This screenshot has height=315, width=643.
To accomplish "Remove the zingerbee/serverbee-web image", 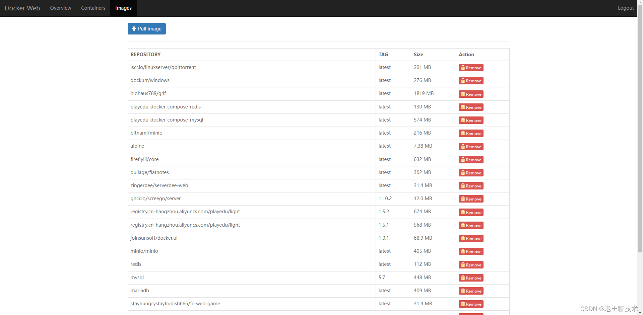I will [471, 185].
